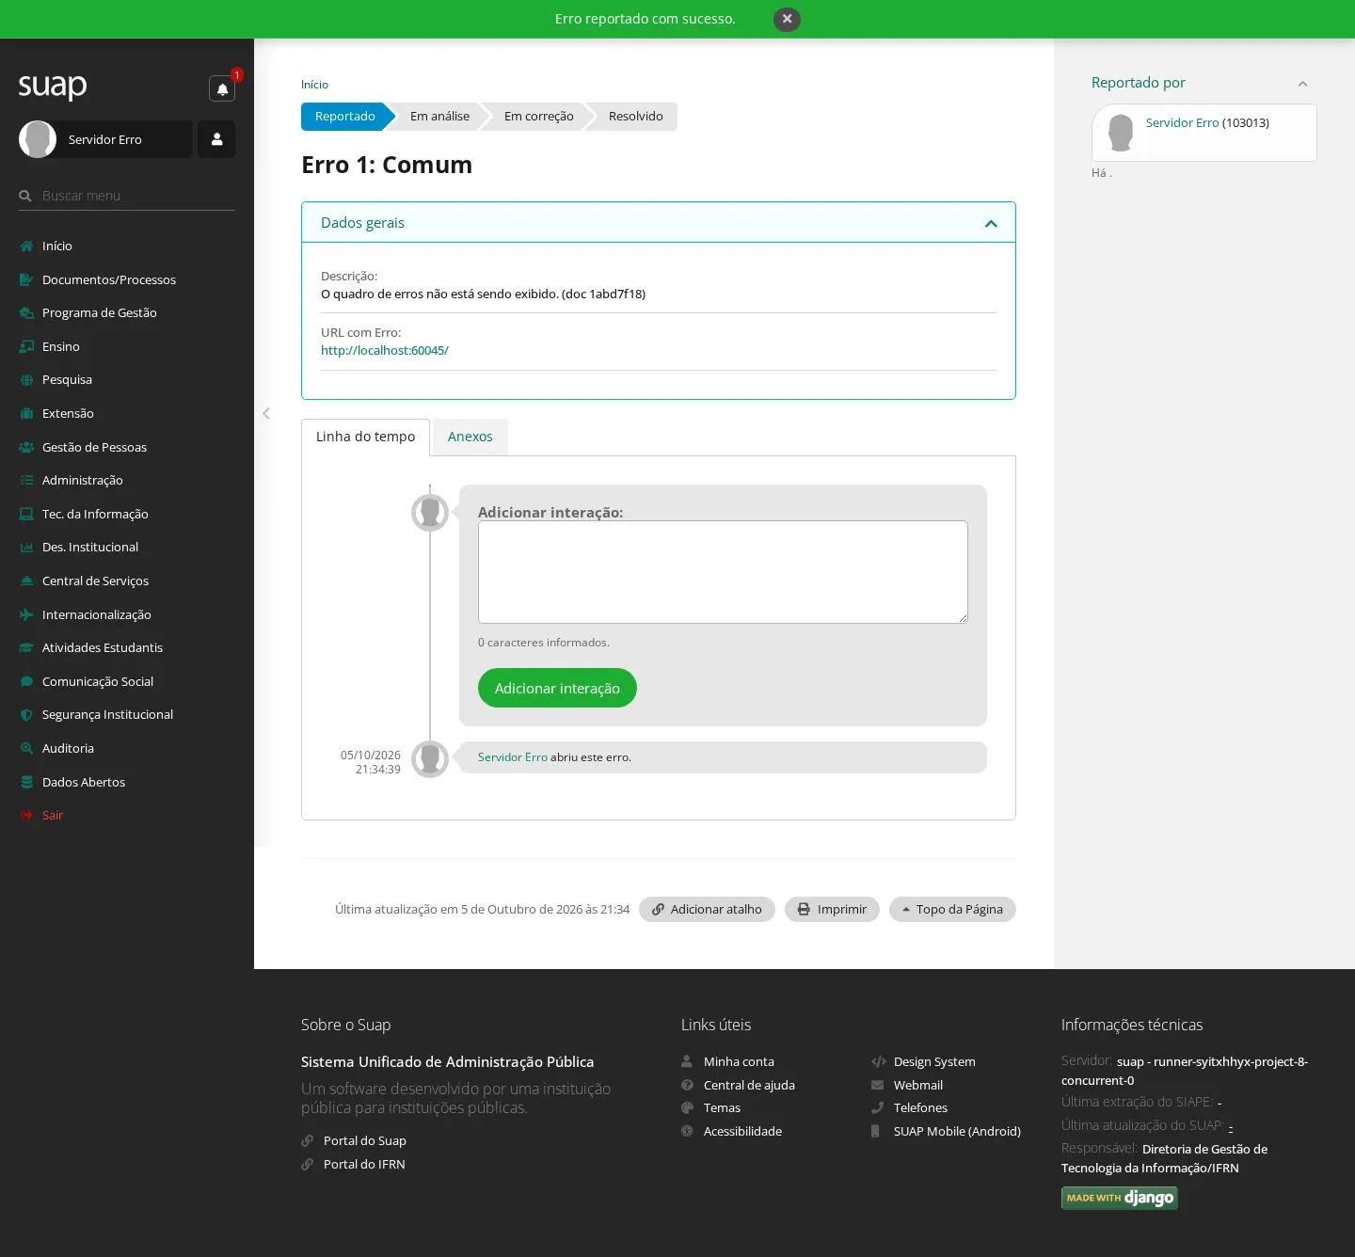The image size is (1355, 1257).
Task: Click the search magnifier icon in sidebar
Action: pyautogui.click(x=25, y=196)
